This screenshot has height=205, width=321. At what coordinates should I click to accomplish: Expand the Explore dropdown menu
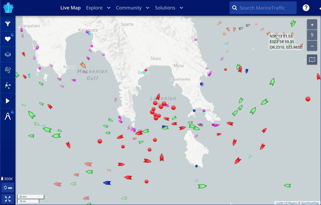tap(98, 8)
